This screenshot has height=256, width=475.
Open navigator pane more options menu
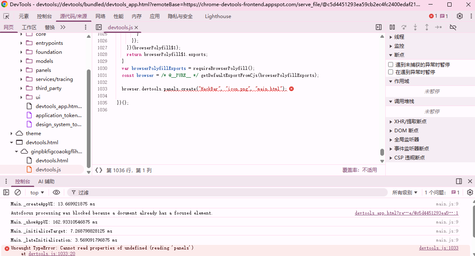click(86, 27)
